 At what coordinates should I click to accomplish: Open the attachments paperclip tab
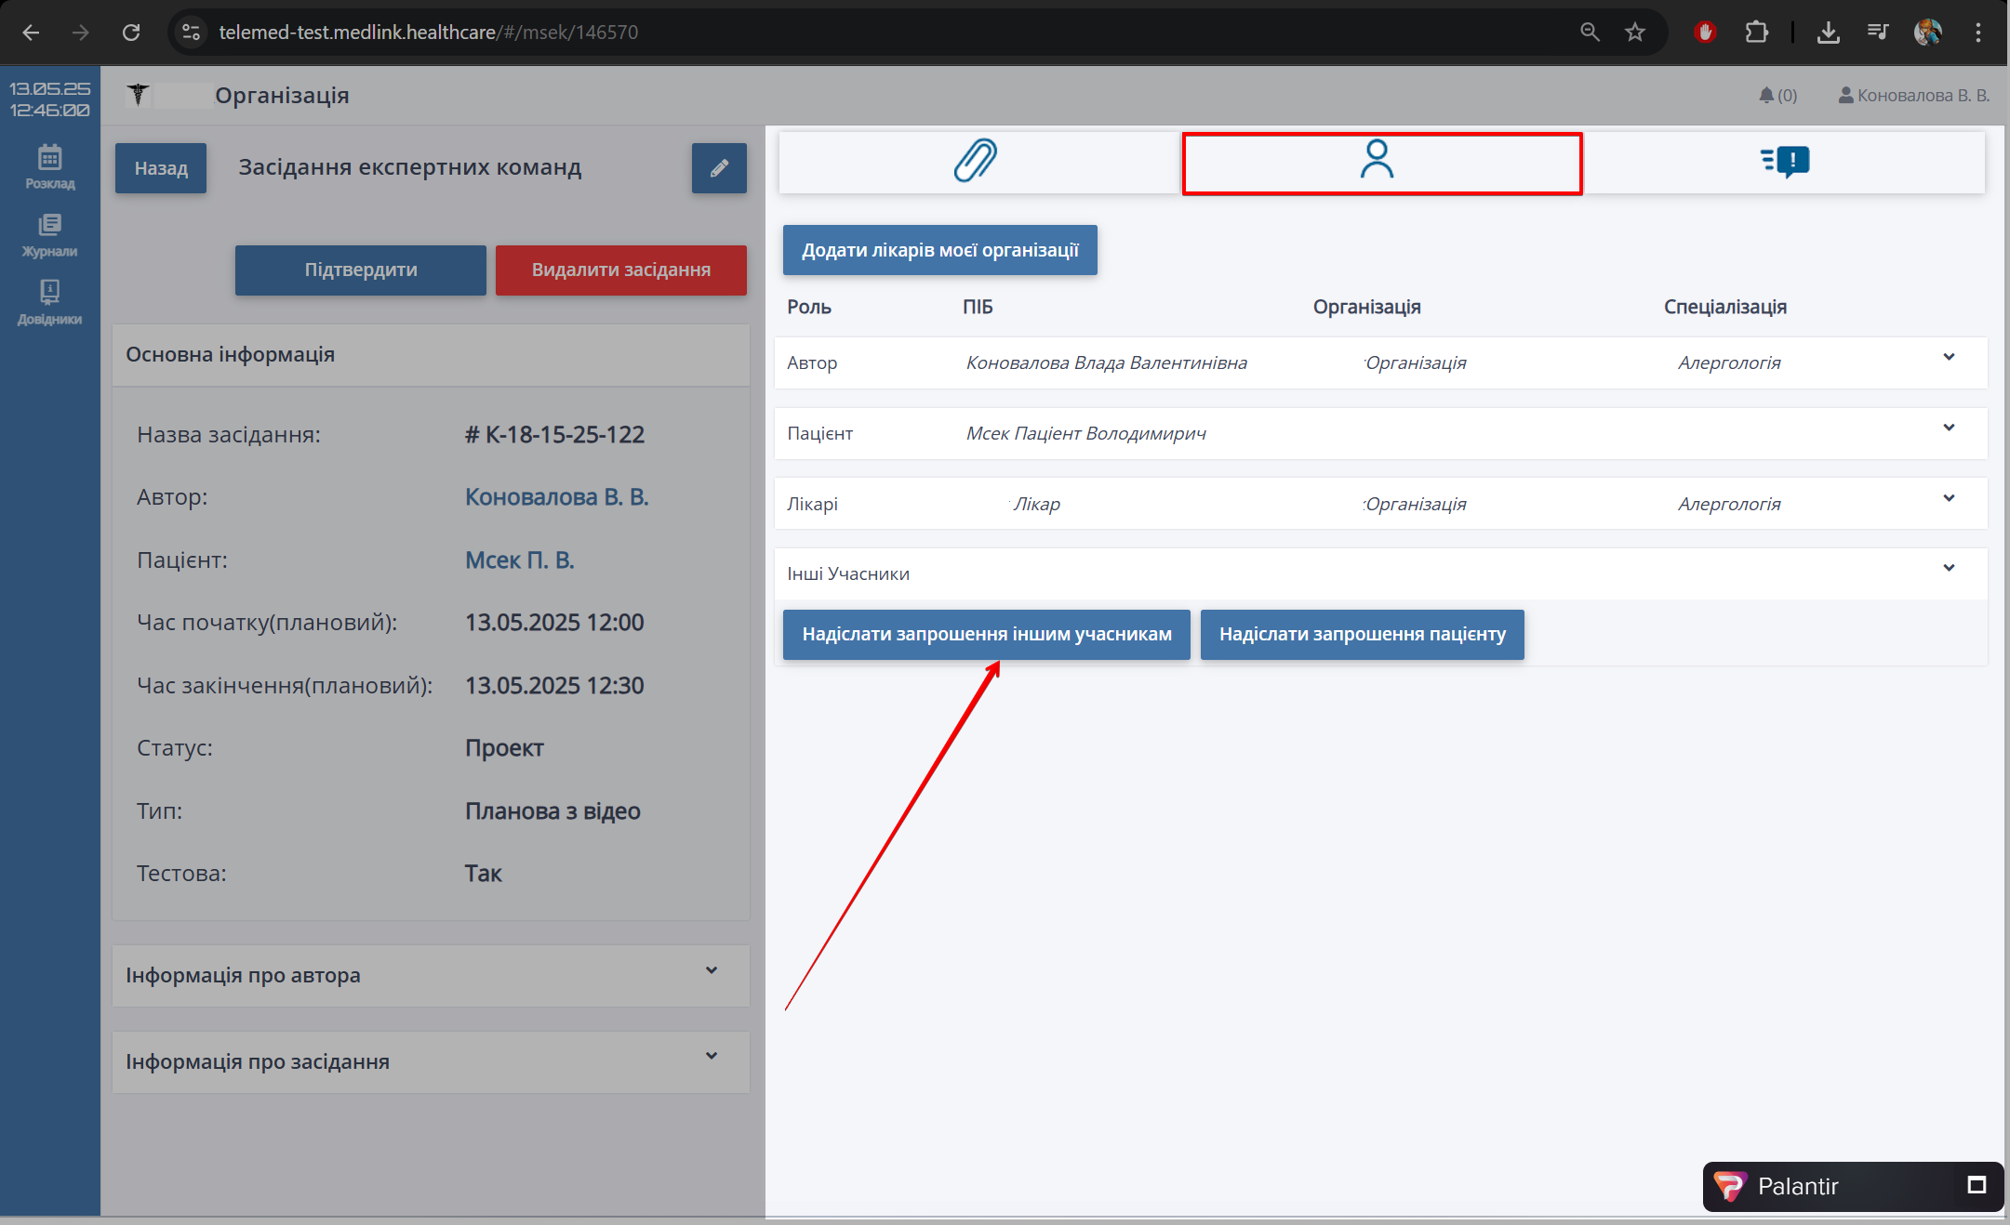click(976, 161)
